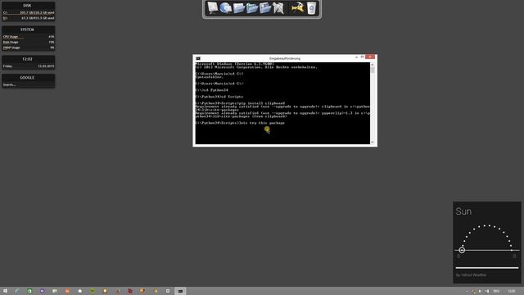The height and width of the screenshot is (295, 524).
Task: Click the D: drive usage row
Action: pyautogui.click(x=29, y=18)
